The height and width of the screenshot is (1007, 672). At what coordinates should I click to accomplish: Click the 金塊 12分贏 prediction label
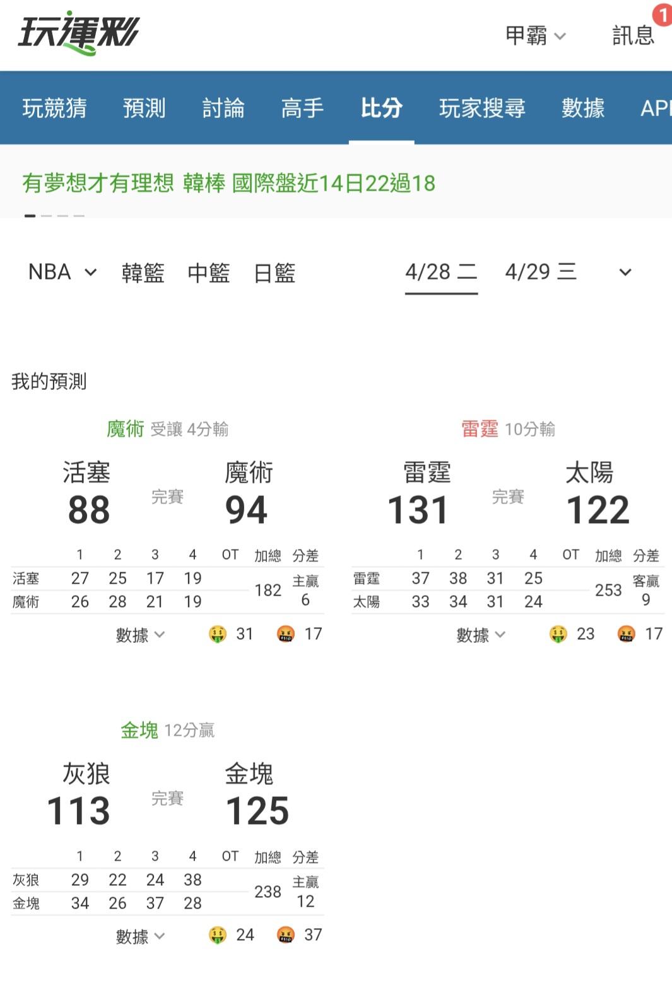pos(168,731)
